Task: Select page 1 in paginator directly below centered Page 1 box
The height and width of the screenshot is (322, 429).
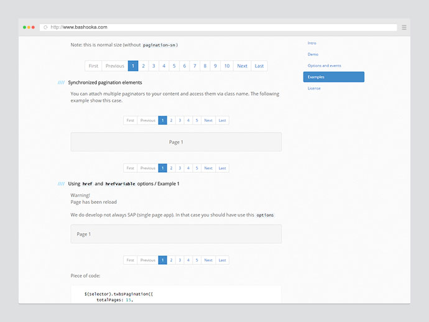Action: 162,168
